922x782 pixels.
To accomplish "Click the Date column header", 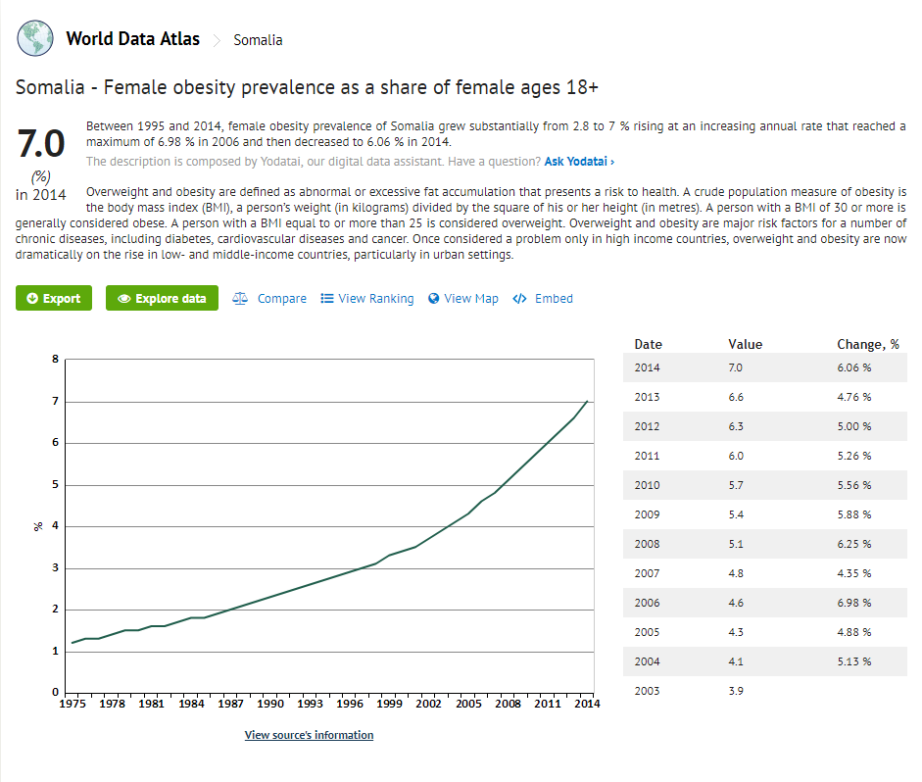I will point(648,345).
